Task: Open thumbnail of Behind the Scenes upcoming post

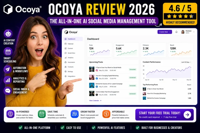Action: (x=92, y=85)
